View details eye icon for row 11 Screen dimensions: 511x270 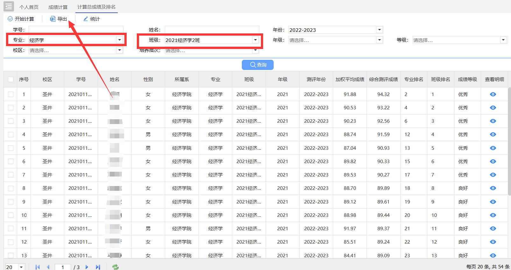pos(493,228)
